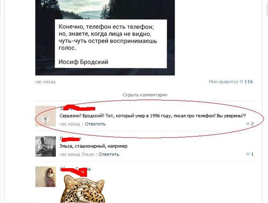Viewport: 268px width, 203px height.
Task: Click comment text Серьезно? Бродский?
Action: [82, 116]
